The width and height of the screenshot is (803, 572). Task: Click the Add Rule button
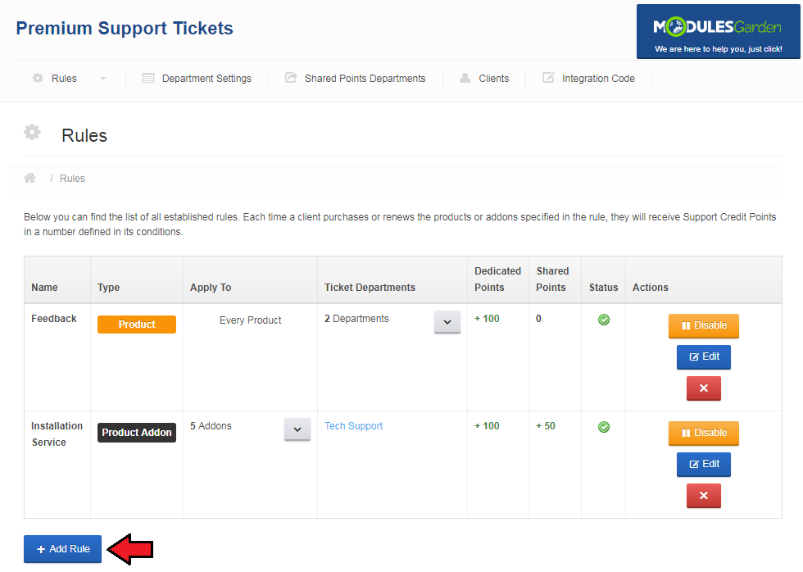click(62, 549)
